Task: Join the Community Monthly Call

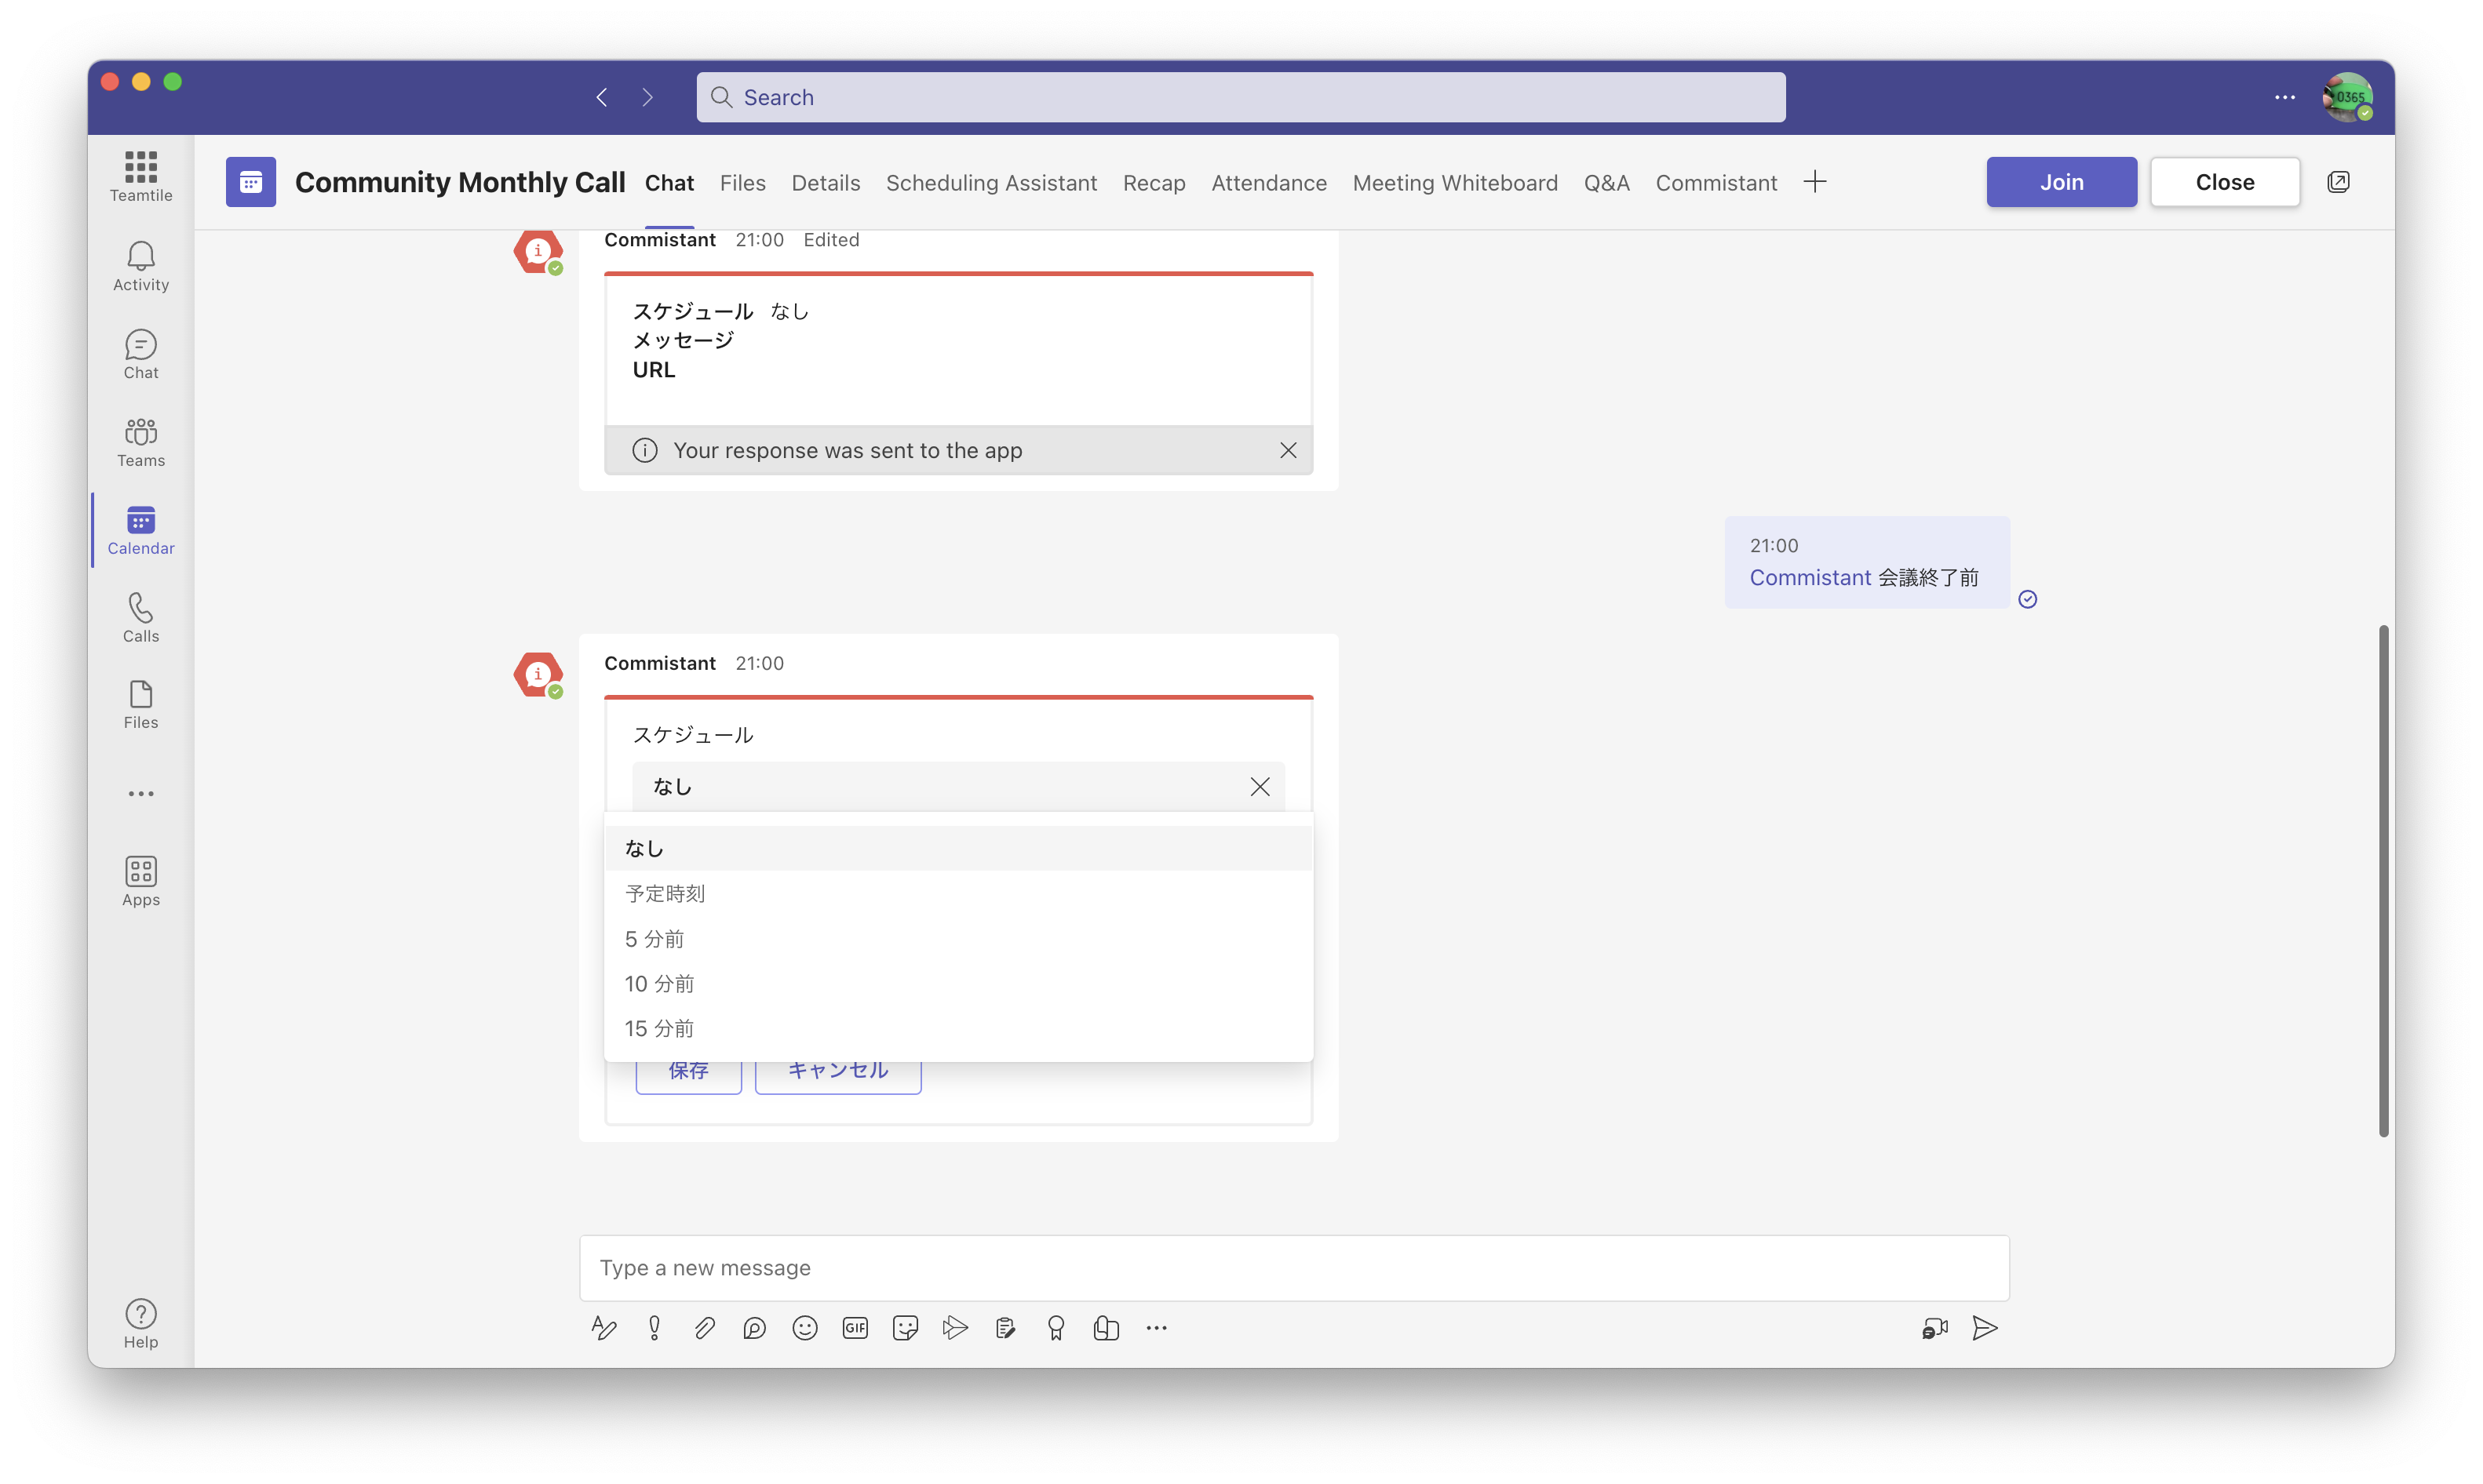Action: (2061, 182)
